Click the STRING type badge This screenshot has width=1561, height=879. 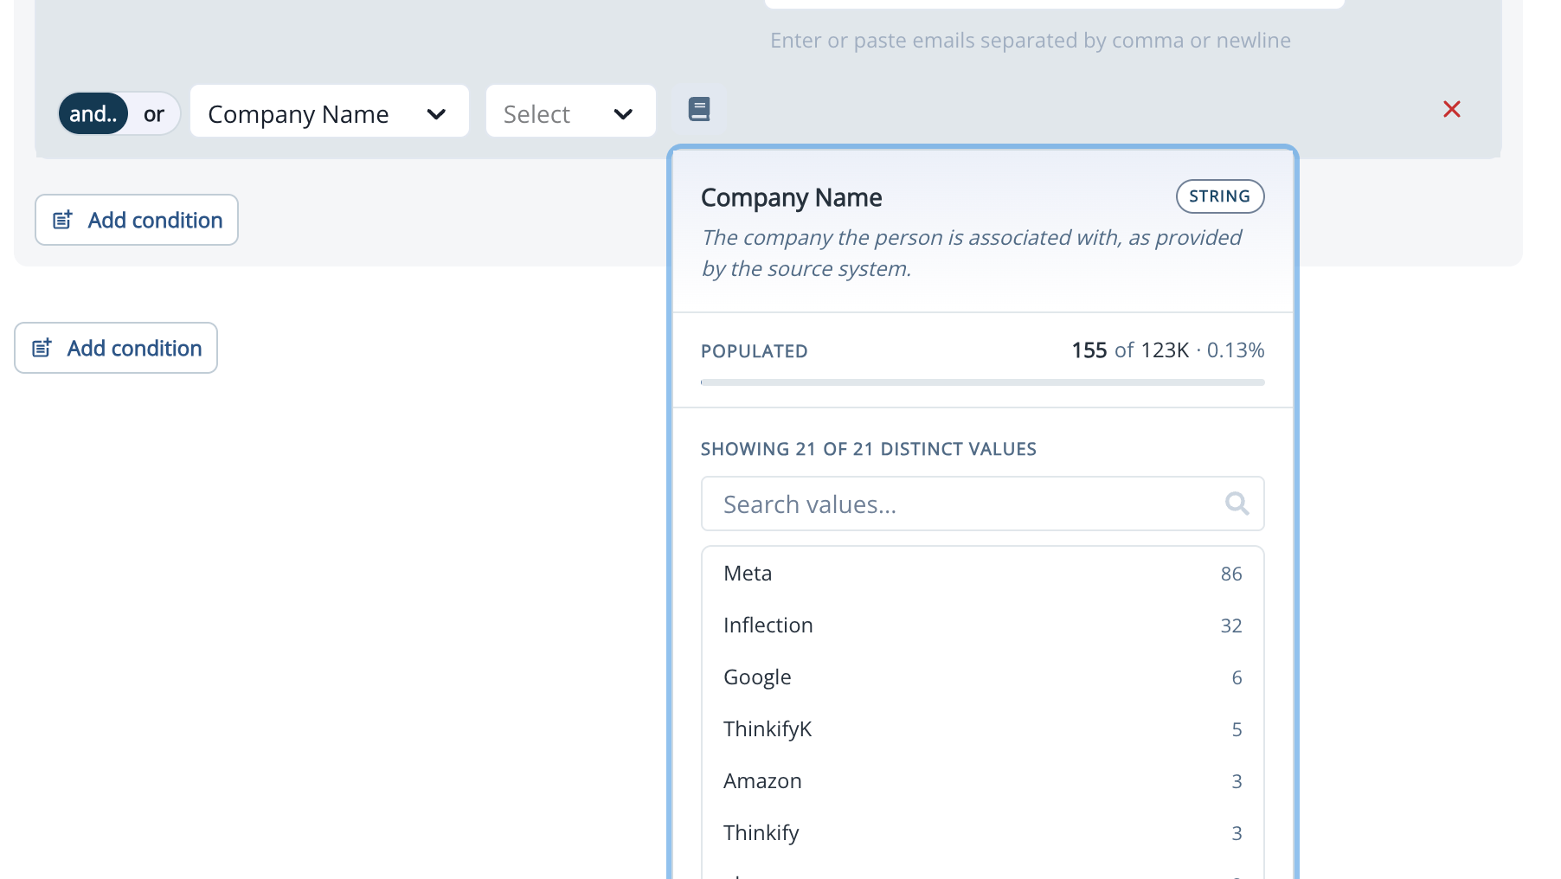(x=1220, y=196)
